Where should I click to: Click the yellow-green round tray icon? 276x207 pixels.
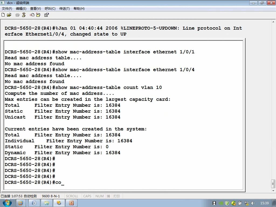pyautogui.click(x=234, y=203)
